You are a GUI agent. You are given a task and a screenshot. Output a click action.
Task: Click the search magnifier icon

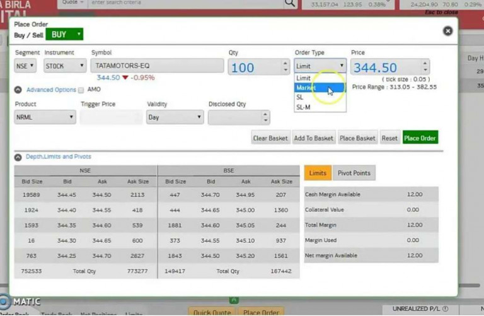[x=289, y=3]
